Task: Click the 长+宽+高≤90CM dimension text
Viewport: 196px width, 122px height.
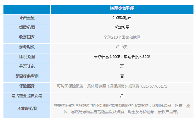Action: [107, 57]
